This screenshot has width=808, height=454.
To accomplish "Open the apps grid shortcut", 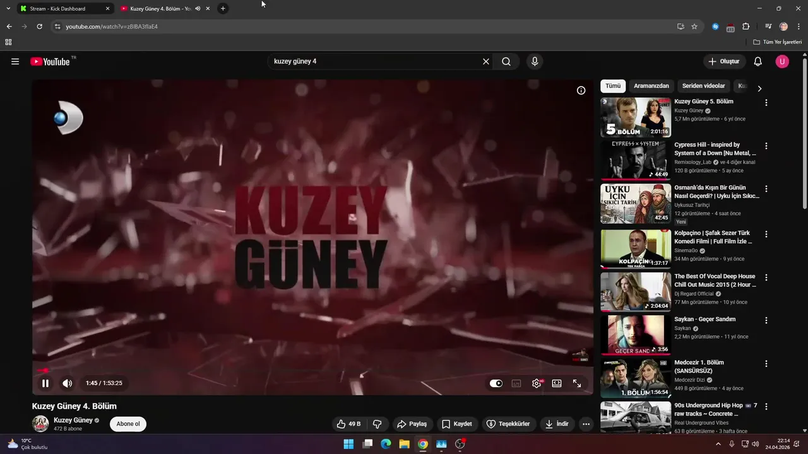I will [8, 42].
